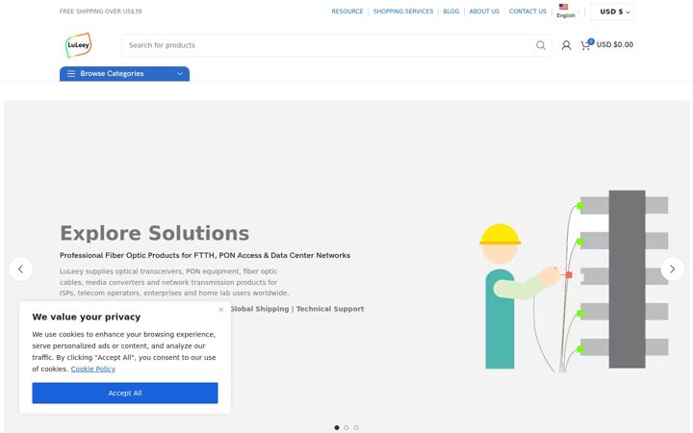Open the USD $ currency dropdown
Viewport: 693px width, 433px height.
[x=612, y=12]
